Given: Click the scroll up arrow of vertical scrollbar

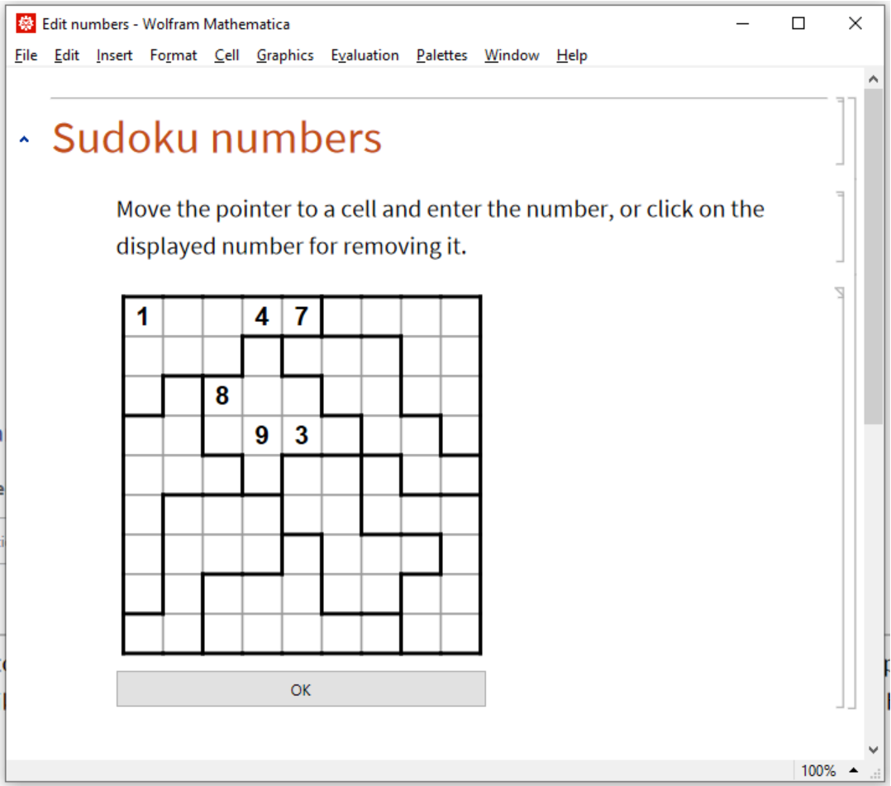Looking at the screenshot, I should pos(874,79).
